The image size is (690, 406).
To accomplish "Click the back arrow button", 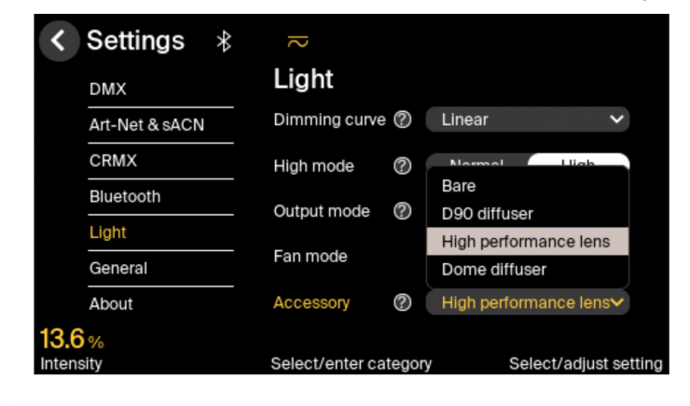I will coord(59,41).
